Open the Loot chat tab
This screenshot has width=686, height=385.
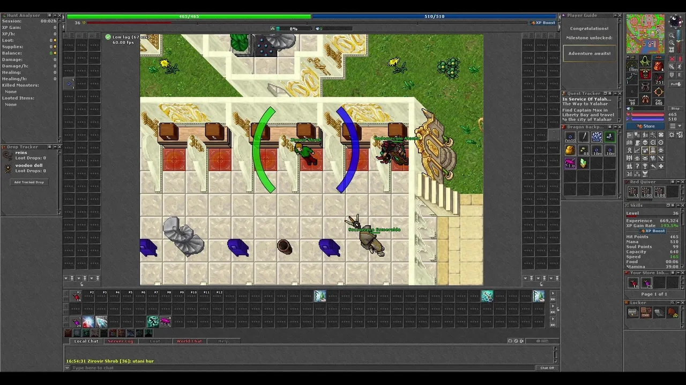[155, 341]
